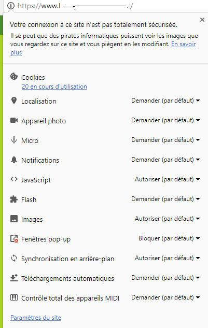Image resolution: width=208 pixels, height=328 pixels.
Task: Click the Micro microphone icon
Action: (x=14, y=140)
